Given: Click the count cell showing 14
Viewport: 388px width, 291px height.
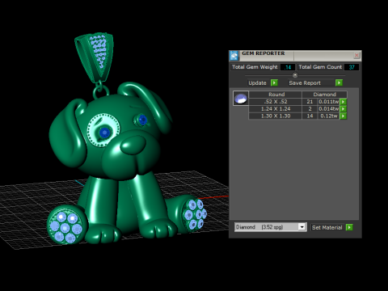Looking at the screenshot, I should (310, 116).
